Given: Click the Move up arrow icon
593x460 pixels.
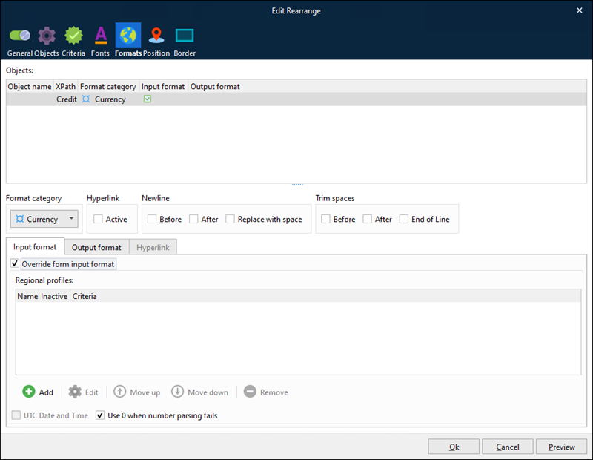Looking at the screenshot, I should [120, 392].
